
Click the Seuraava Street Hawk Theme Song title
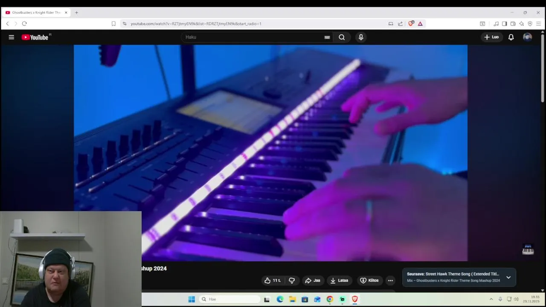coord(453,274)
